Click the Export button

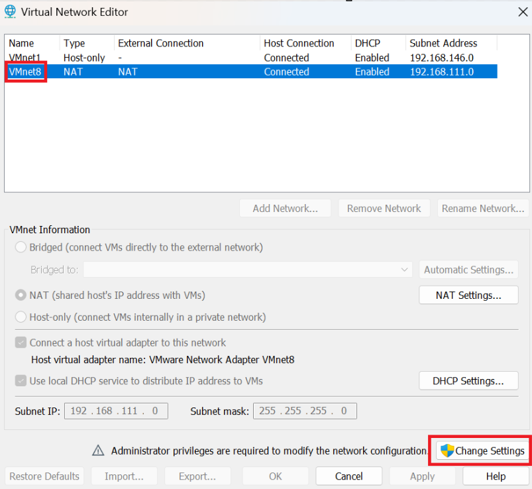coord(197,476)
